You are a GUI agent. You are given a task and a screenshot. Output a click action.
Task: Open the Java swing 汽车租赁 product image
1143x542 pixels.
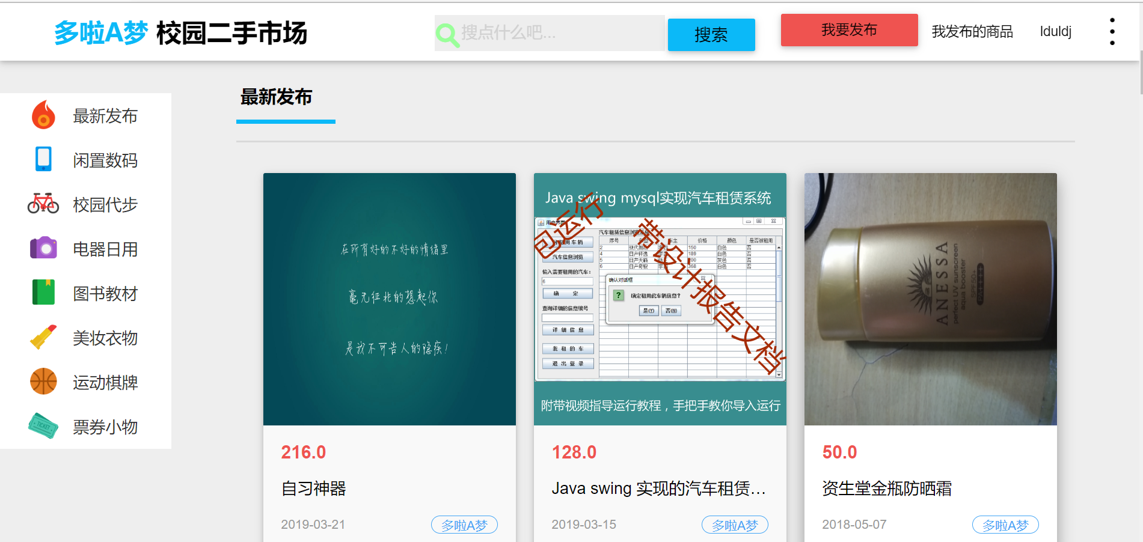click(x=660, y=299)
